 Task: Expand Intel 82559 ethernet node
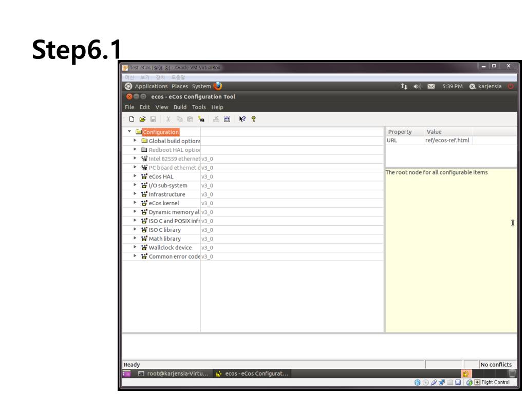click(135, 158)
